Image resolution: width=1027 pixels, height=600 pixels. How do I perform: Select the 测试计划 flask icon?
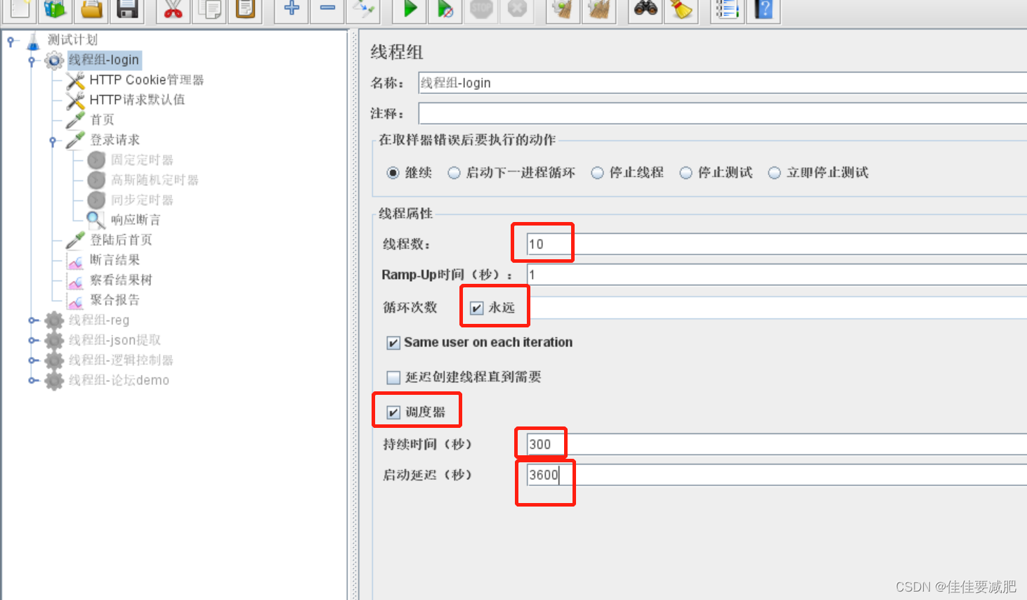(34, 40)
